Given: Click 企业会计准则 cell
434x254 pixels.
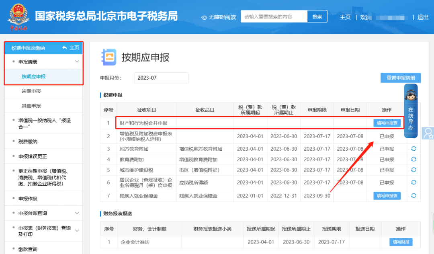Looking at the screenshot, I should (x=135, y=242).
